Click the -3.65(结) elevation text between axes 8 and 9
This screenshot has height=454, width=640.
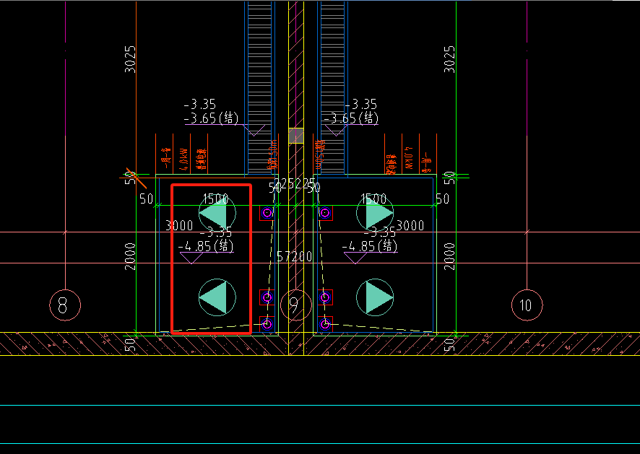pyautogui.click(x=211, y=118)
